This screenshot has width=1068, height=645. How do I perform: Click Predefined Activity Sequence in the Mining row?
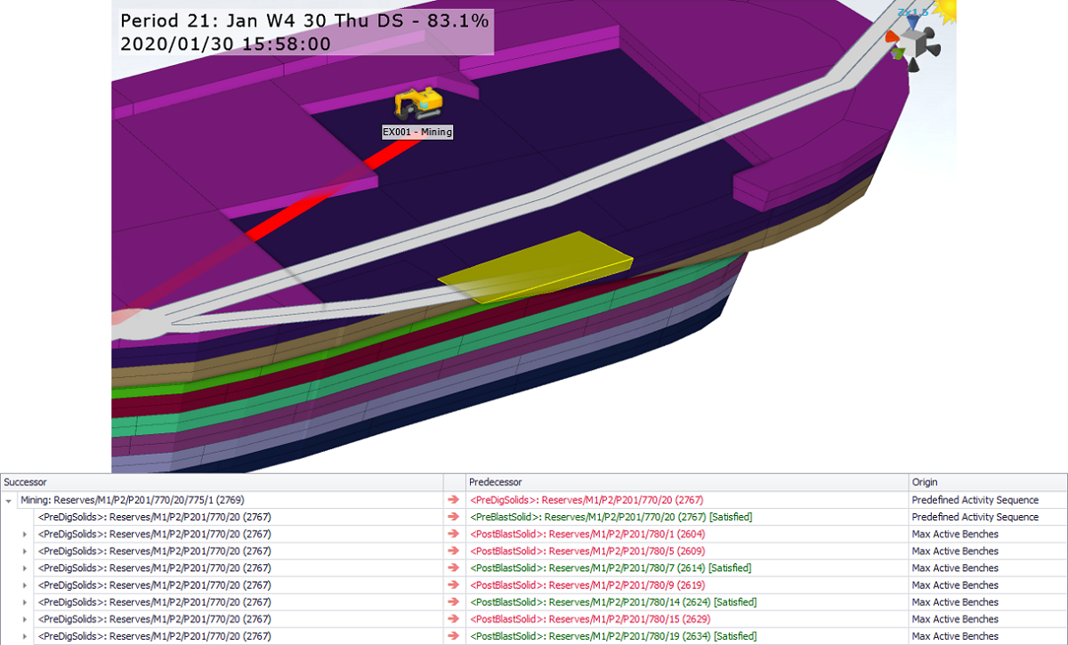click(x=975, y=500)
